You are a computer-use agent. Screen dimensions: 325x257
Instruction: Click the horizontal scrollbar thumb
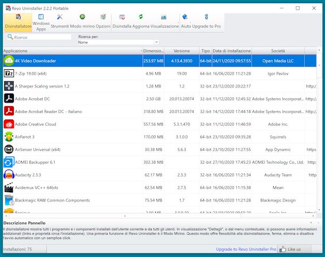125,216
